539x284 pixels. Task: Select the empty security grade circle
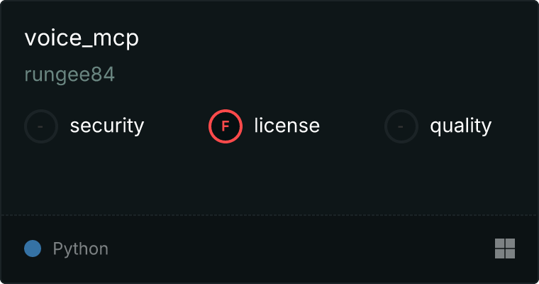41,126
